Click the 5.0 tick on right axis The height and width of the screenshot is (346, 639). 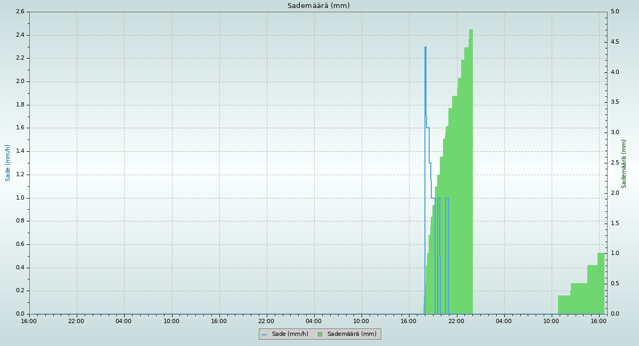click(614, 12)
